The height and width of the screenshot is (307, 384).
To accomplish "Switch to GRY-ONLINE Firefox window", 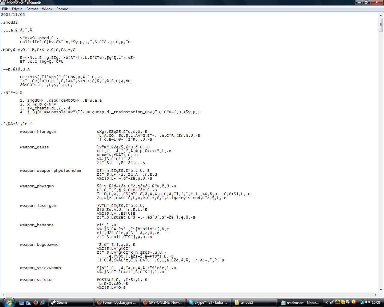I will [163, 303].
